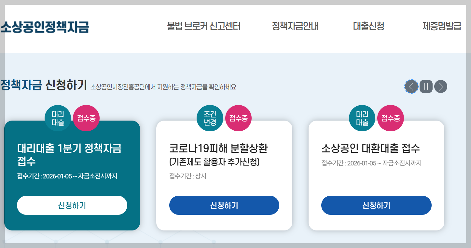Click the 접수중 badge on the middle card

point(238,118)
